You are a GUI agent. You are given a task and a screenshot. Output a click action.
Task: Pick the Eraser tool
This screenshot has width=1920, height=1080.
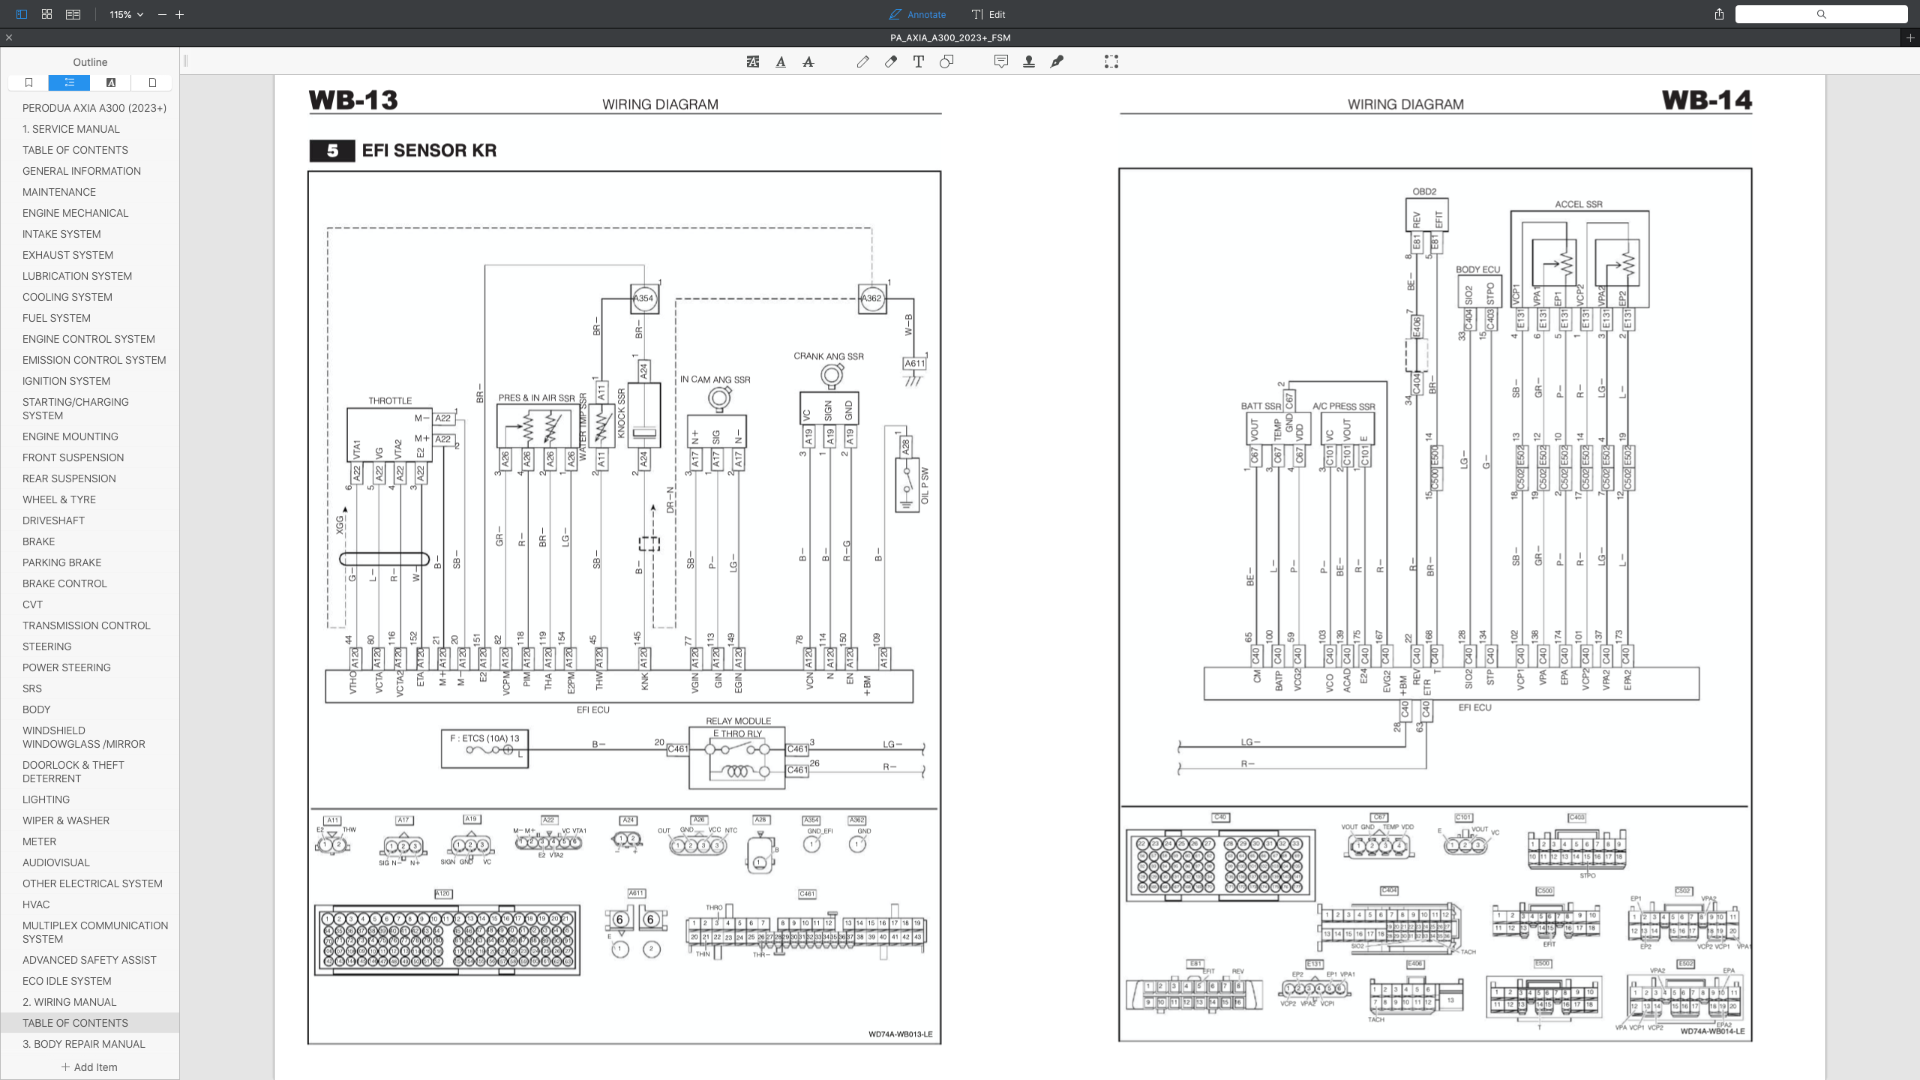pyautogui.click(x=890, y=61)
